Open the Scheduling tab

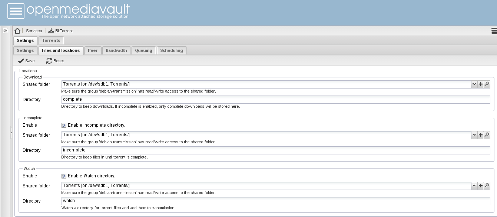172,50
